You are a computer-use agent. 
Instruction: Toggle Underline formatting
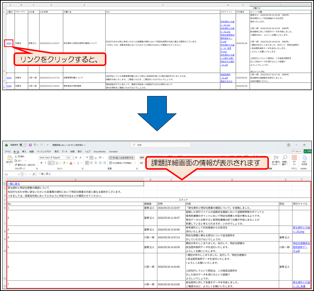(x=50, y=163)
